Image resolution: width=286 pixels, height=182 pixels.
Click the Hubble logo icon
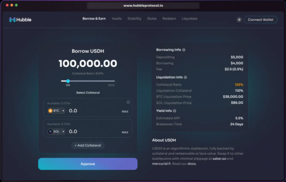coord(13,20)
